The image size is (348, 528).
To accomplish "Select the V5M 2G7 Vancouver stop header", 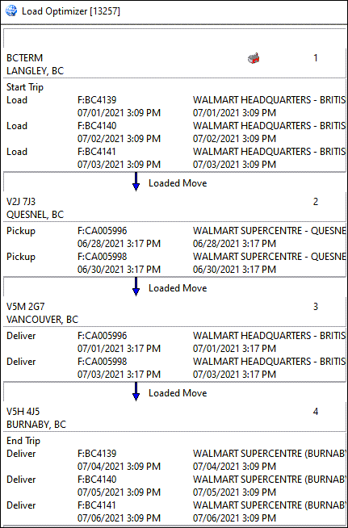I will pyautogui.click(x=175, y=312).
